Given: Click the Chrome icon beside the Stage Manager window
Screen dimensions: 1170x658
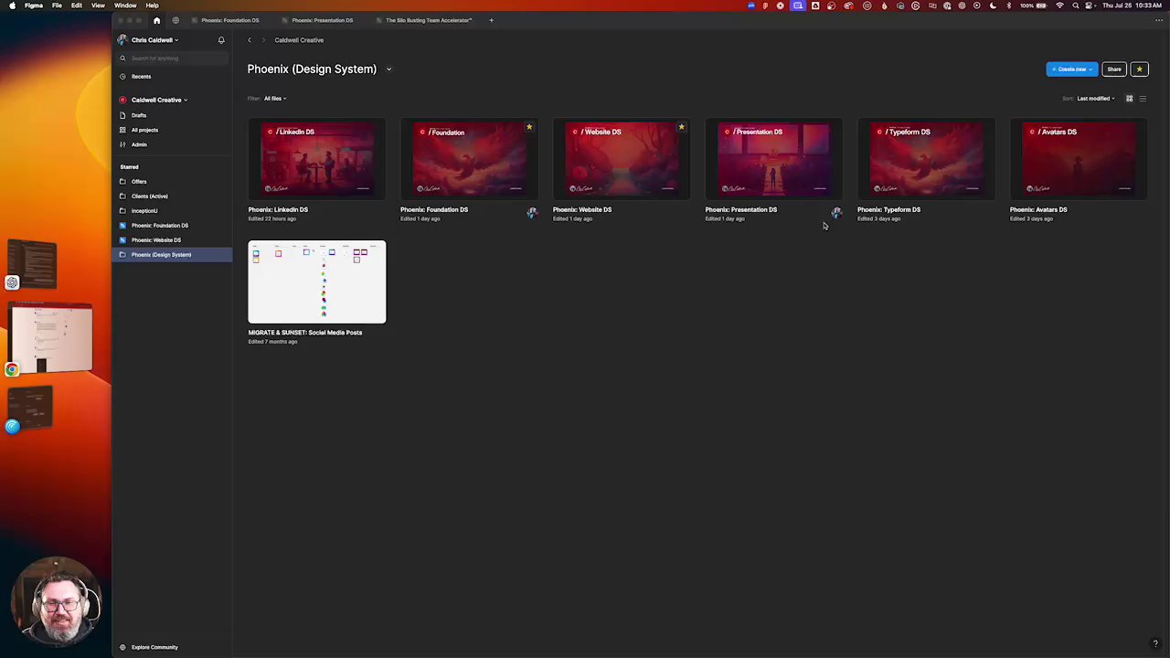Looking at the screenshot, I should click(x=12, y=370).
